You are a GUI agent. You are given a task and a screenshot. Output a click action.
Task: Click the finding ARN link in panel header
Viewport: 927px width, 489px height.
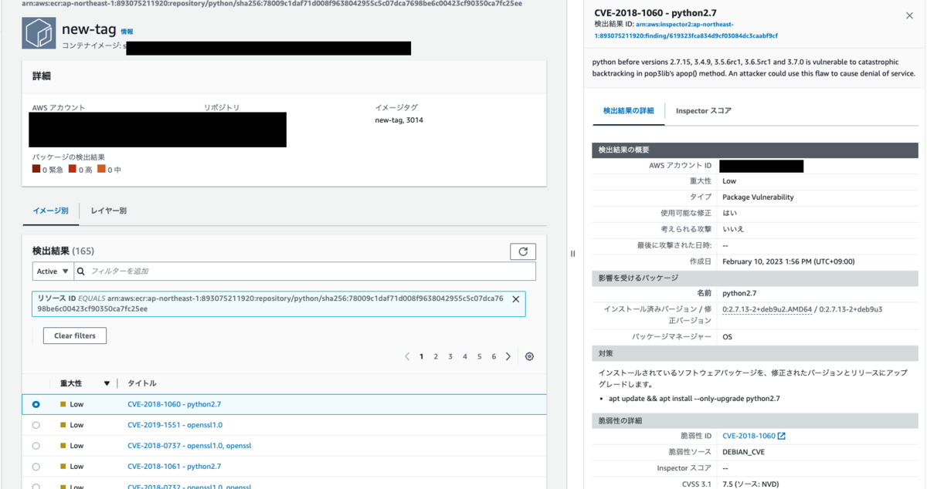686,30
